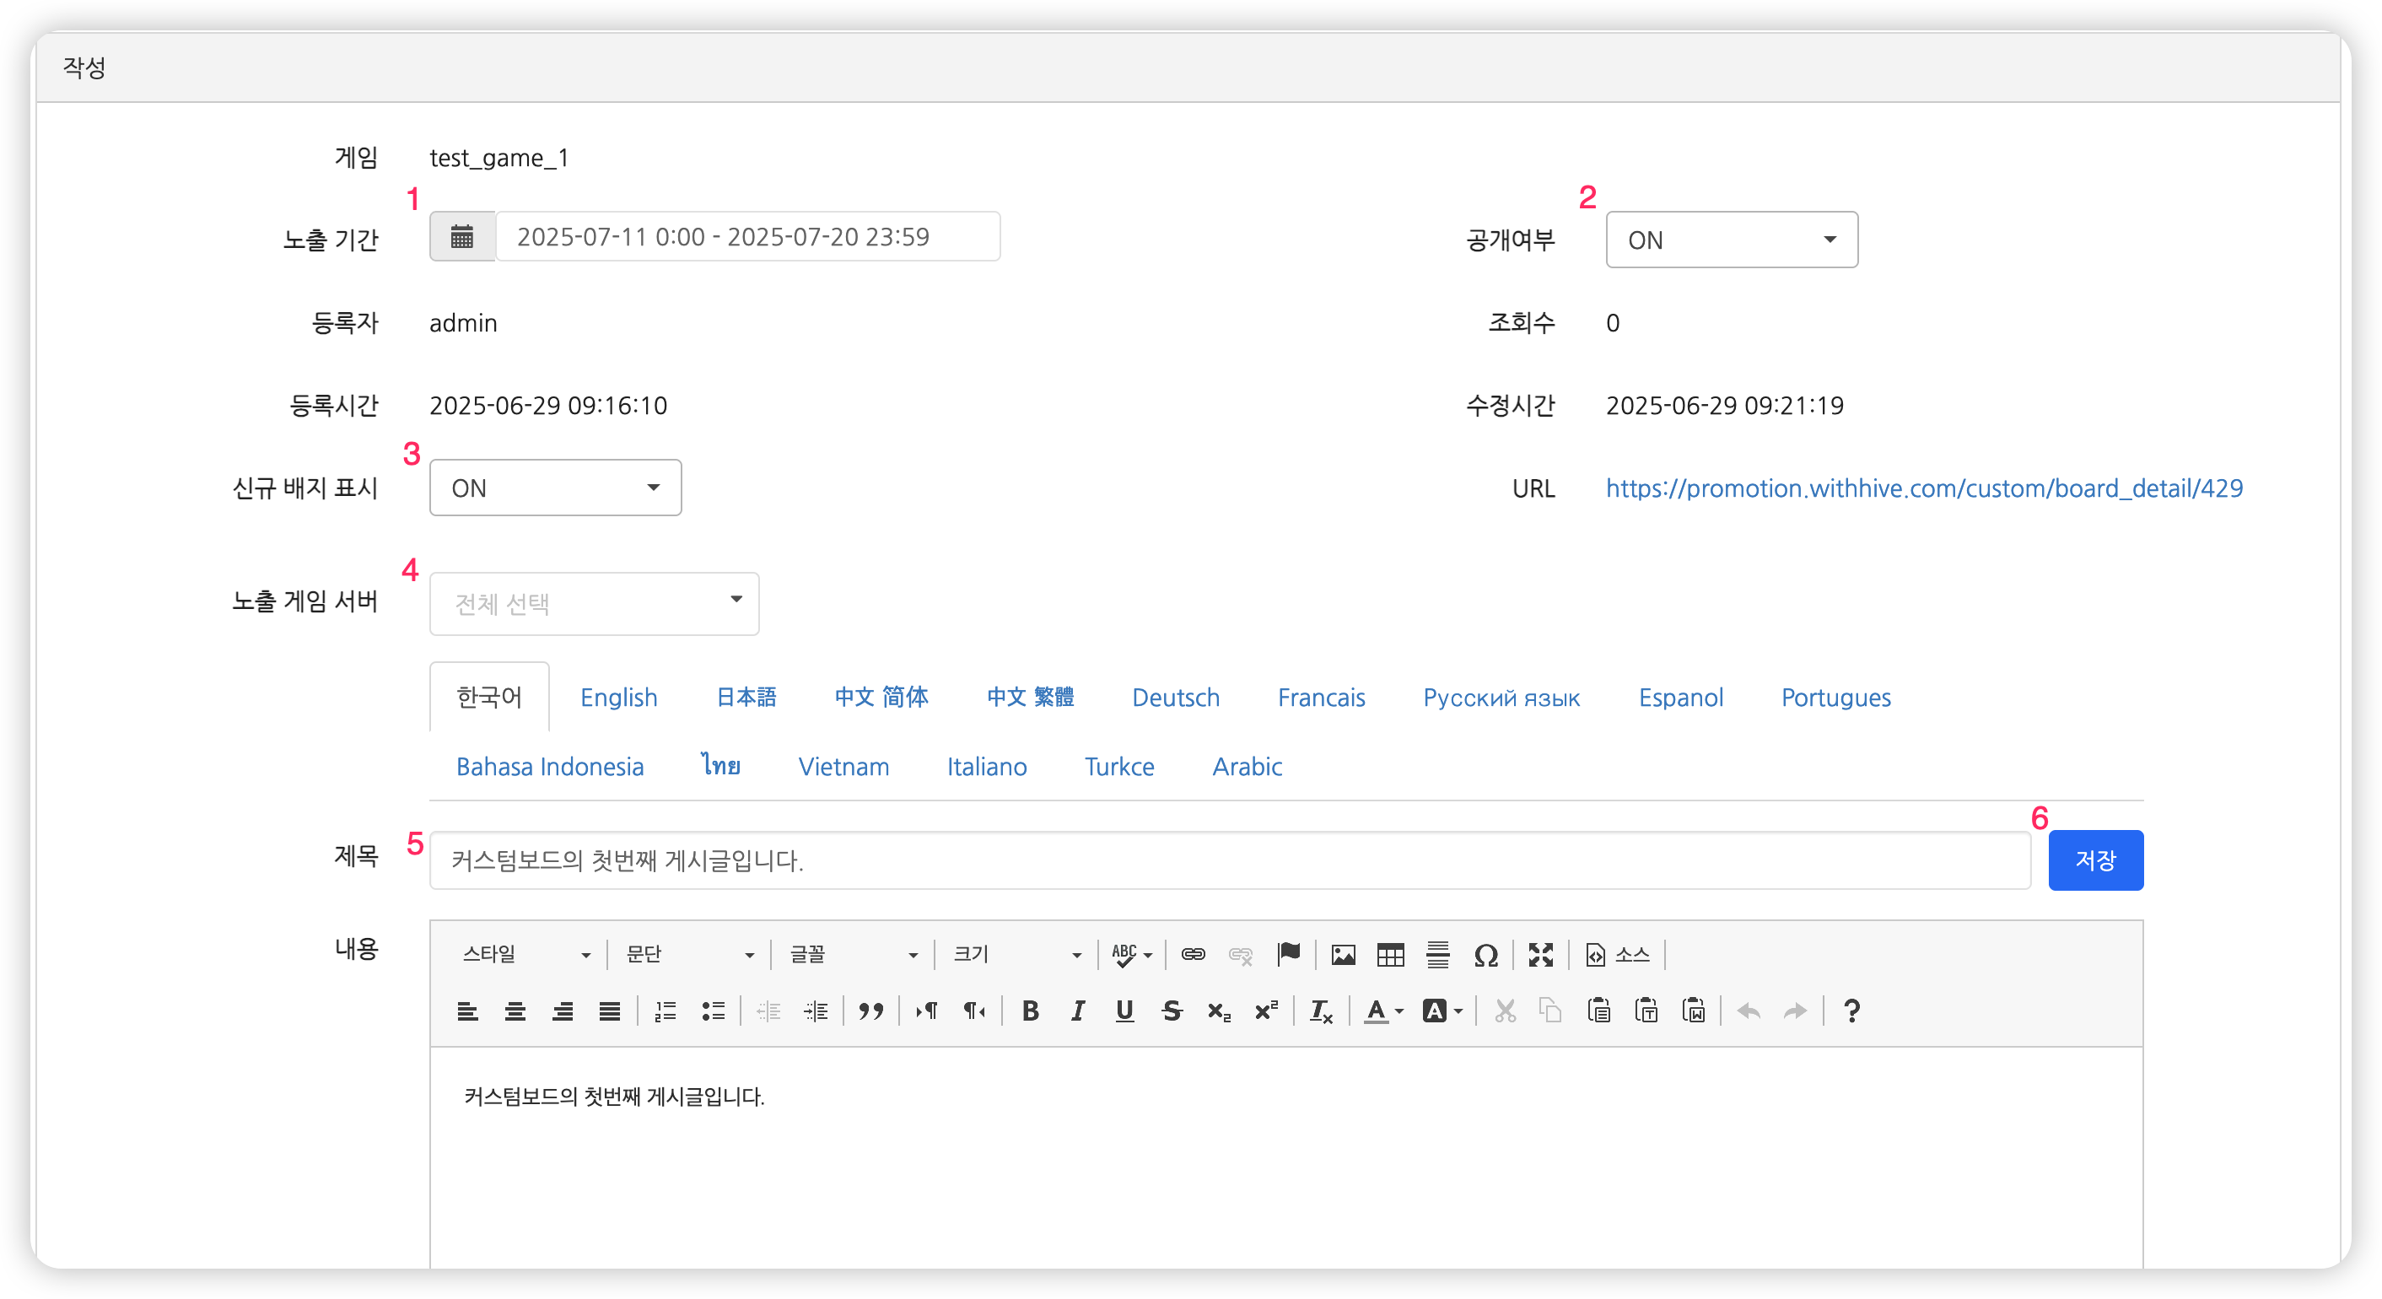The height and width of the screenshot is (1299, 2382).
Task: Open the 신규 배지 표시 dropdown
Action: [555, 488]
